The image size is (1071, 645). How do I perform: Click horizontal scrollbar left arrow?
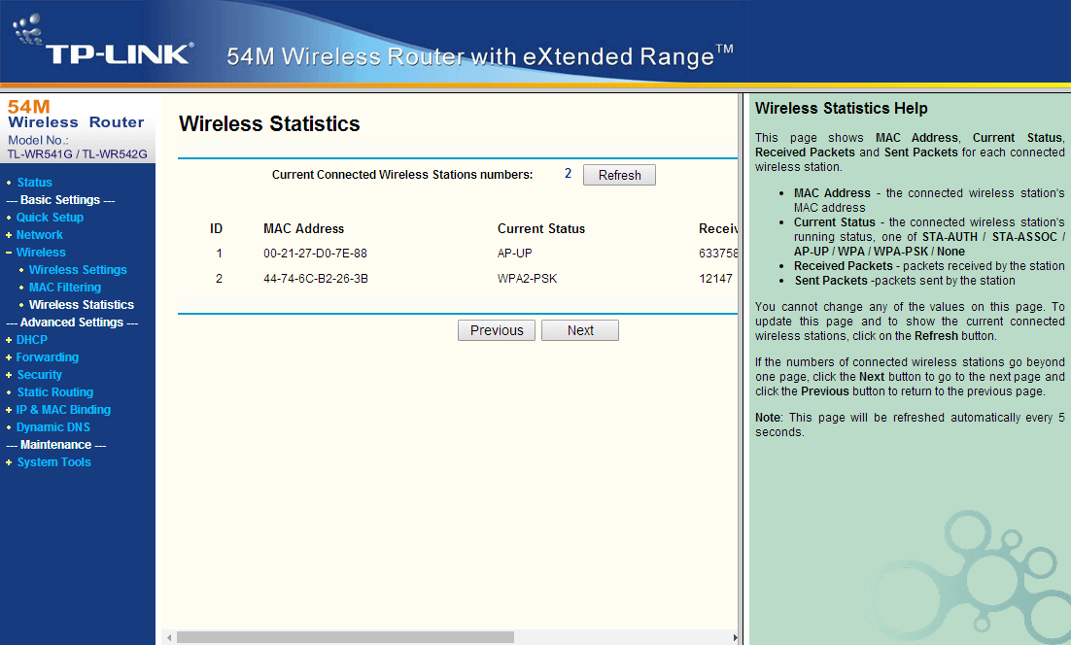click(169, 637)
